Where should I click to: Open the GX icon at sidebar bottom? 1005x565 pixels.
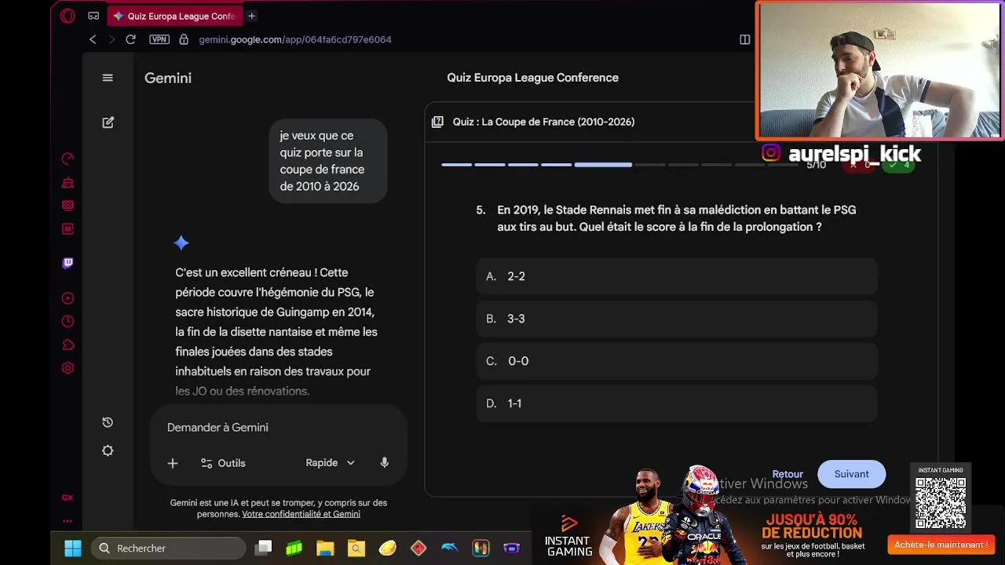pos(68,498)
